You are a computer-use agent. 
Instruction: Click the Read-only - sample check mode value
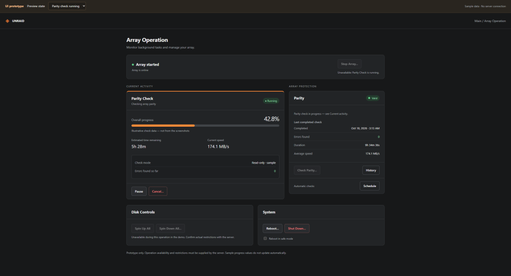coord(264,163)
